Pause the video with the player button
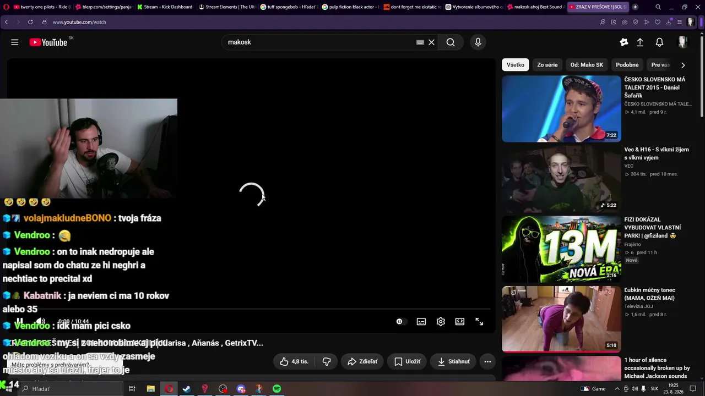This screenshot has height=396, width=705. pos(19,322)
